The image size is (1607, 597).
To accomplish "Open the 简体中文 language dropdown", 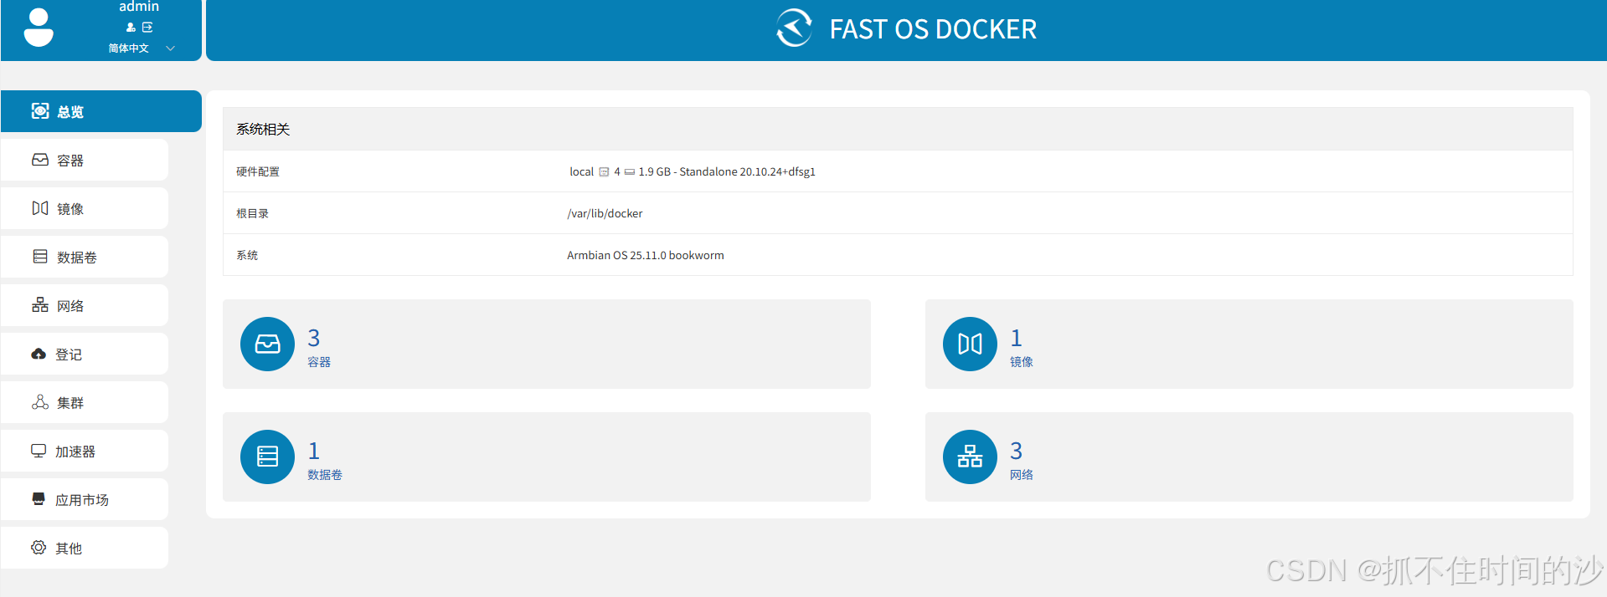I will click(141, 48).
